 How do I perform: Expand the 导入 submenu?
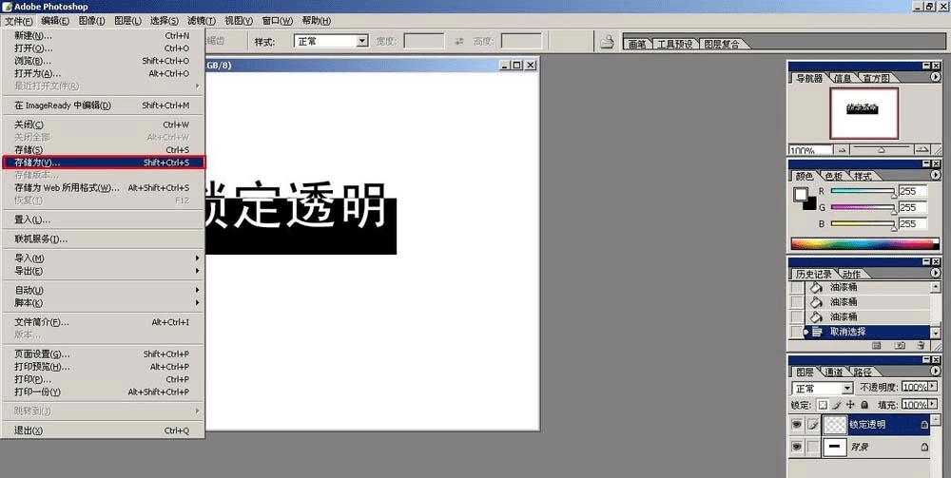pyautogui.click(x=103, y=258)
